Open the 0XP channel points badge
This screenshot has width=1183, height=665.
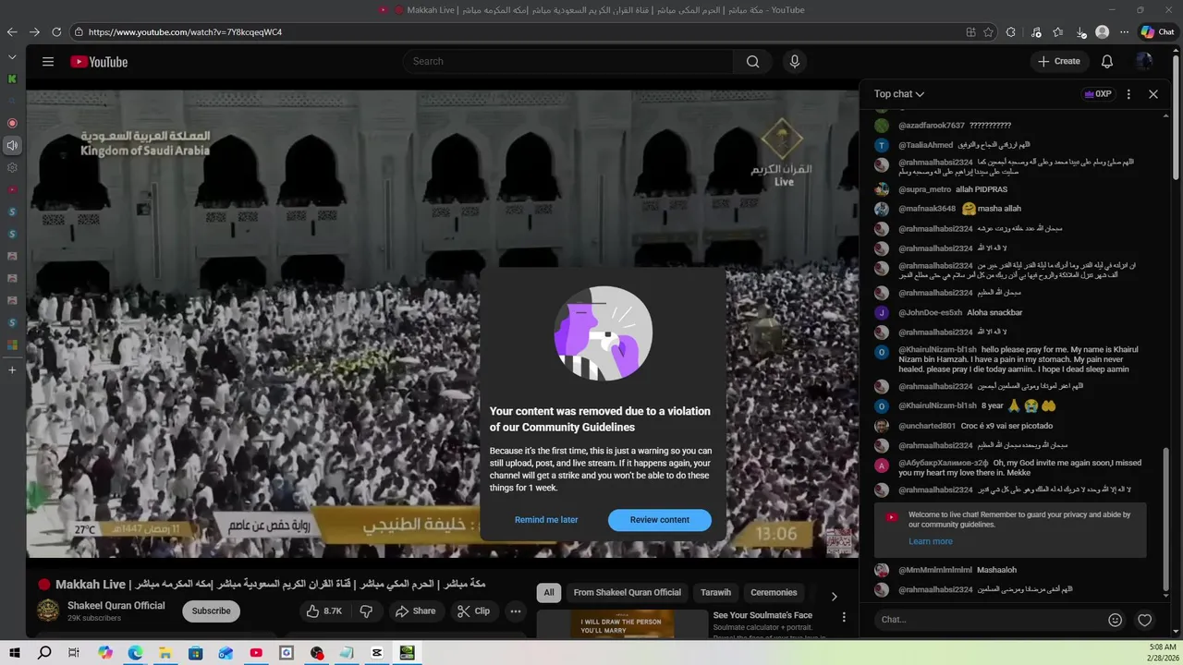(x=1098, y=94)
